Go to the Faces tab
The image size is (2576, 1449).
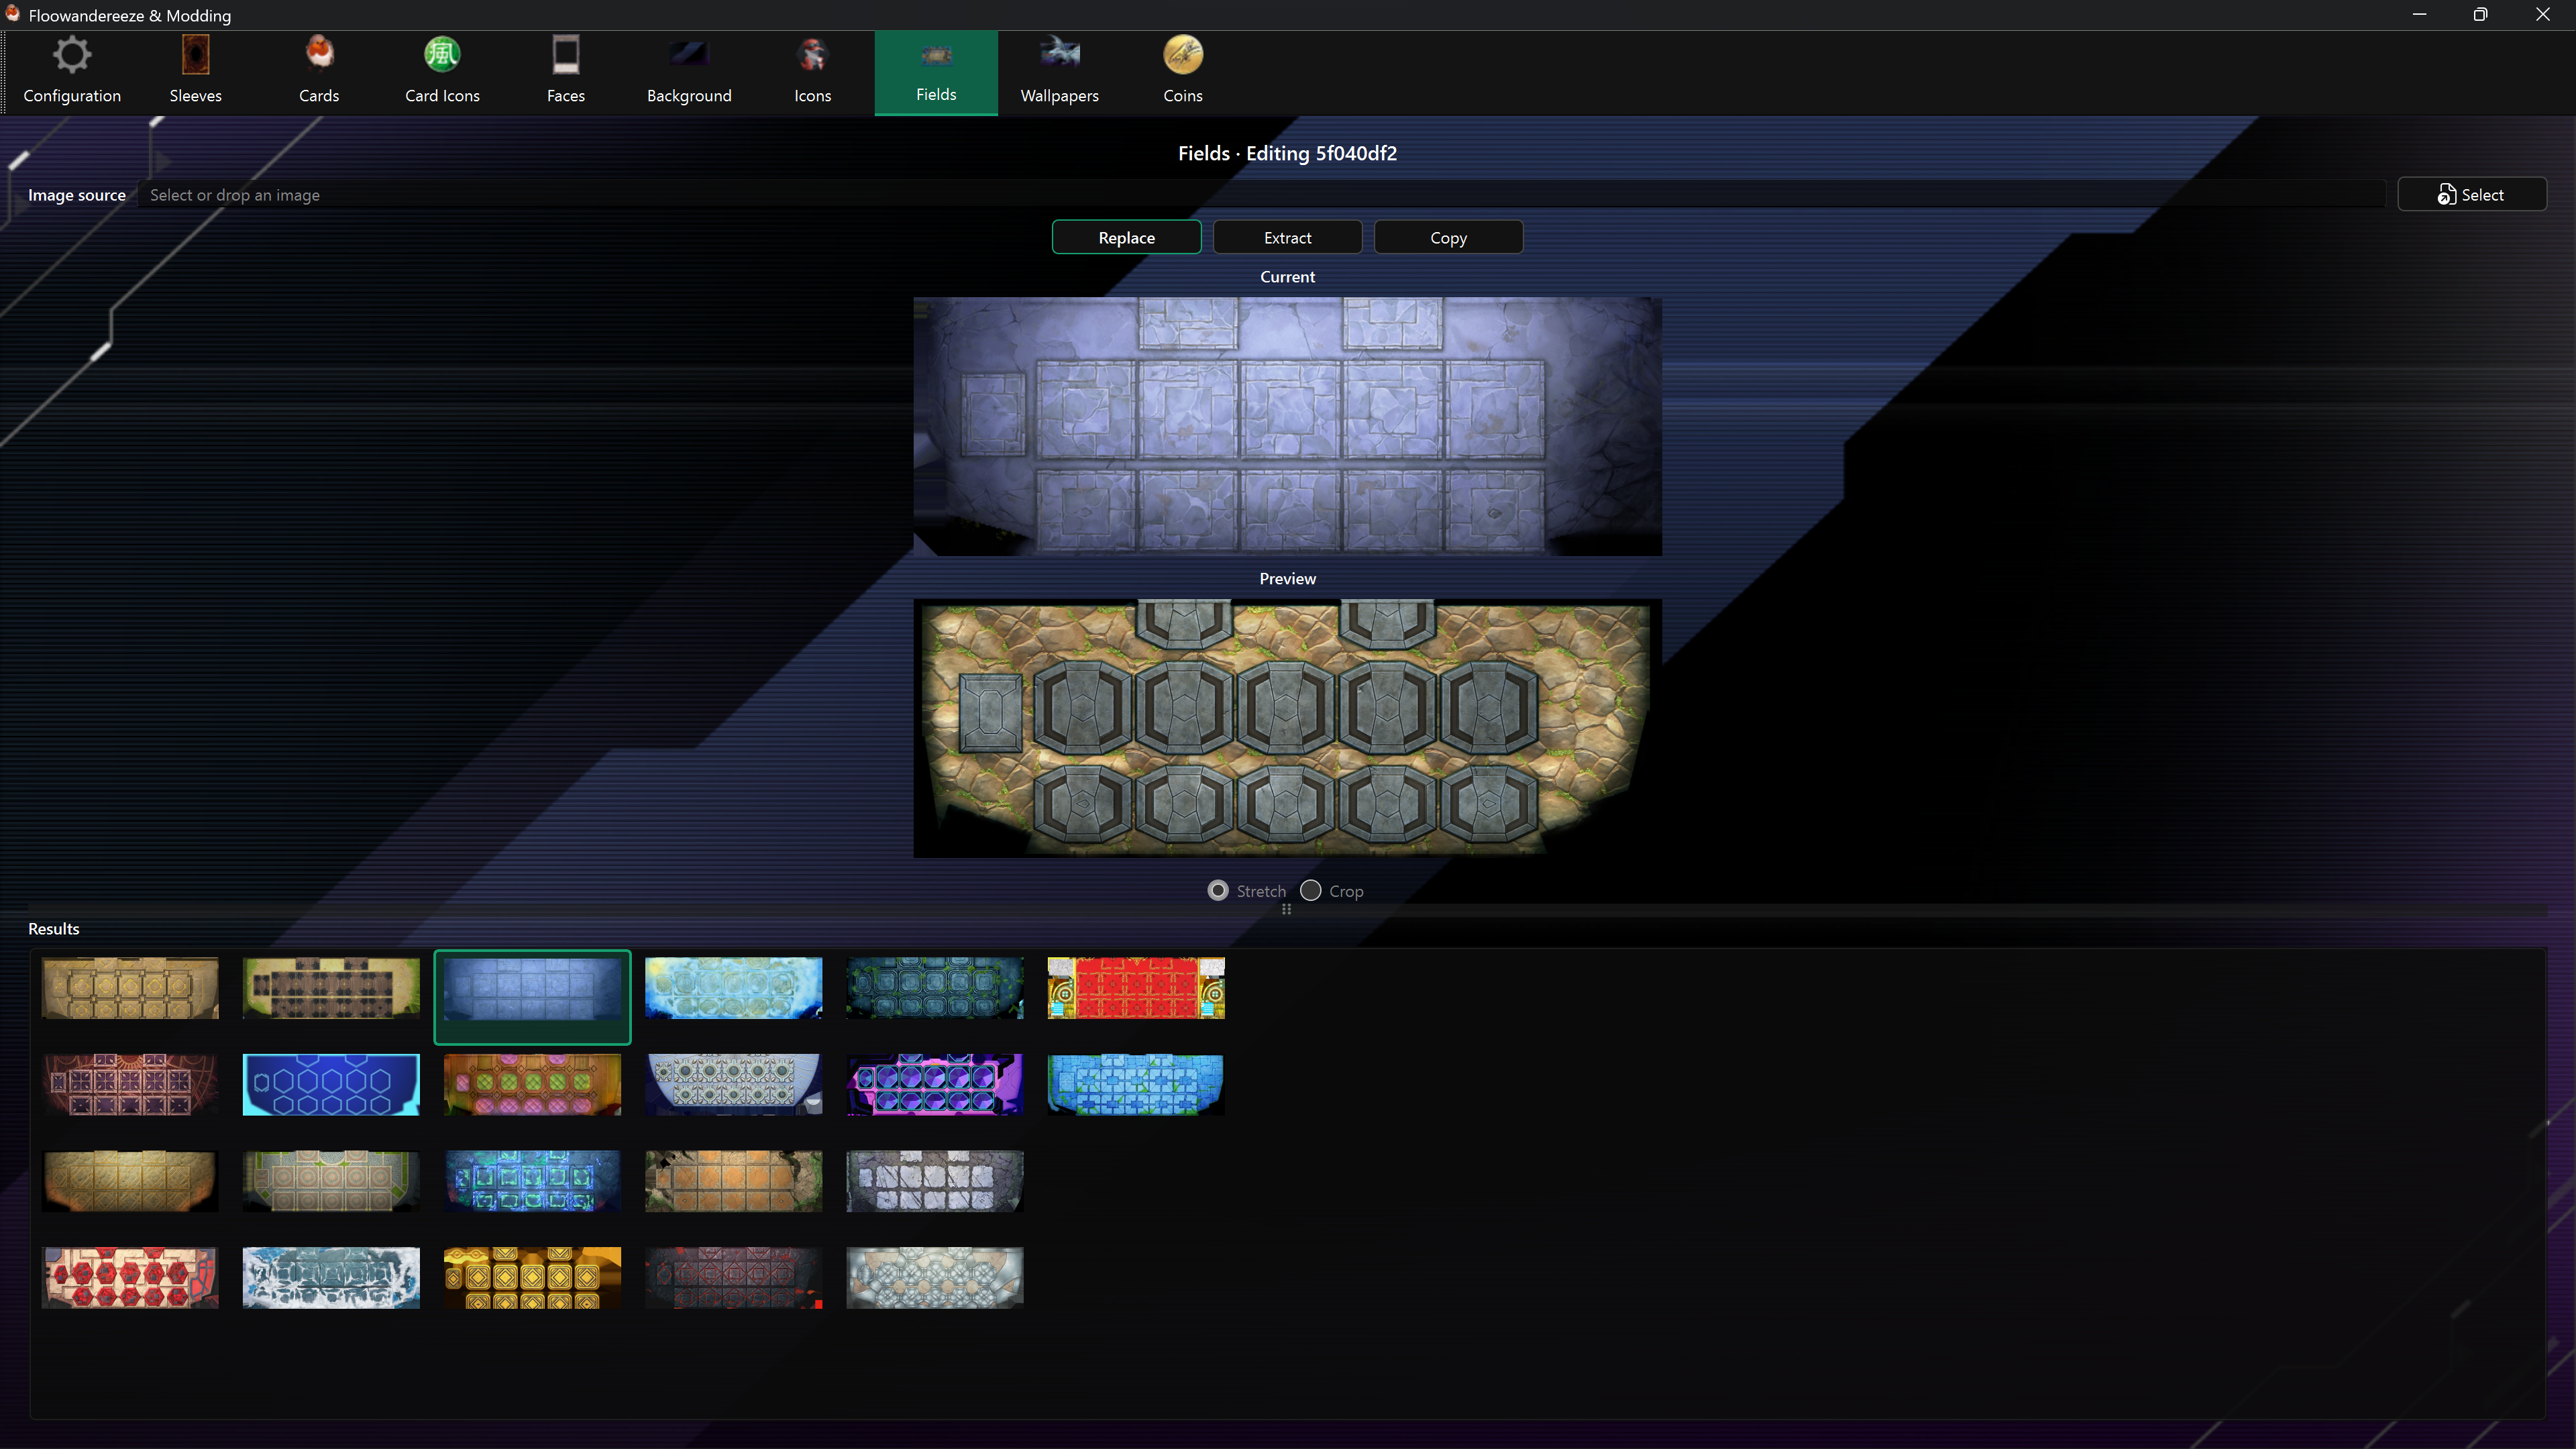pos(565,72)
